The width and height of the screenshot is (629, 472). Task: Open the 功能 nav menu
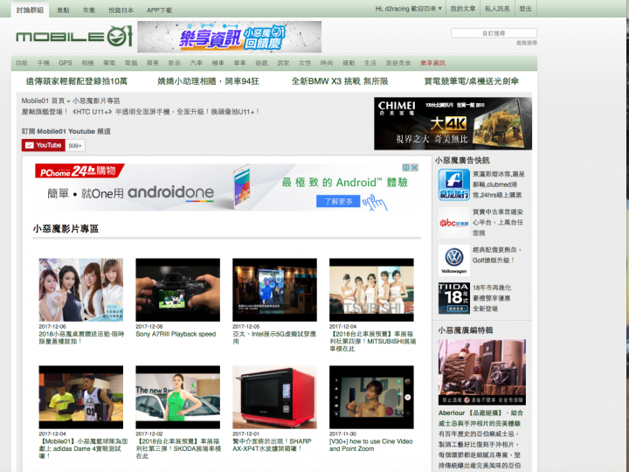pos(22,63)
